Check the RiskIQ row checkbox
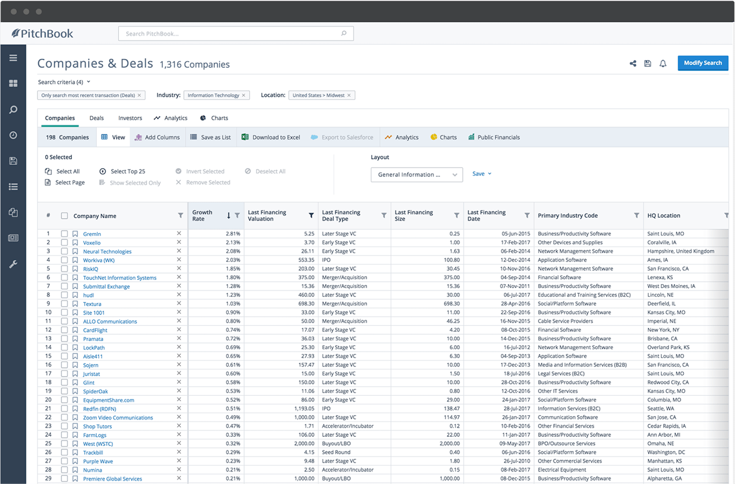 point(64,269)
